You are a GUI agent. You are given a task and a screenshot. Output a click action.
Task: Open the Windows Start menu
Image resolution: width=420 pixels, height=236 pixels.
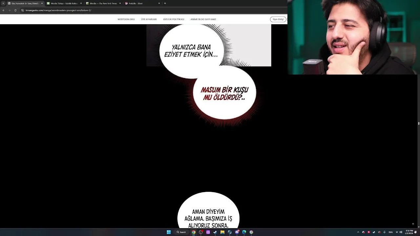[169, 232]
